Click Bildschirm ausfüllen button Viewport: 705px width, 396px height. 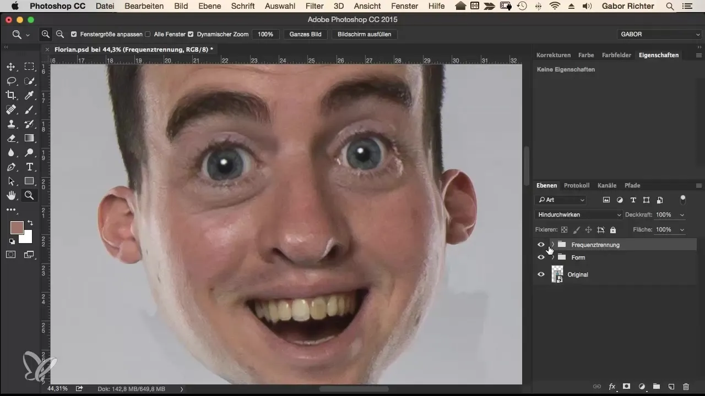coord(365,34)
